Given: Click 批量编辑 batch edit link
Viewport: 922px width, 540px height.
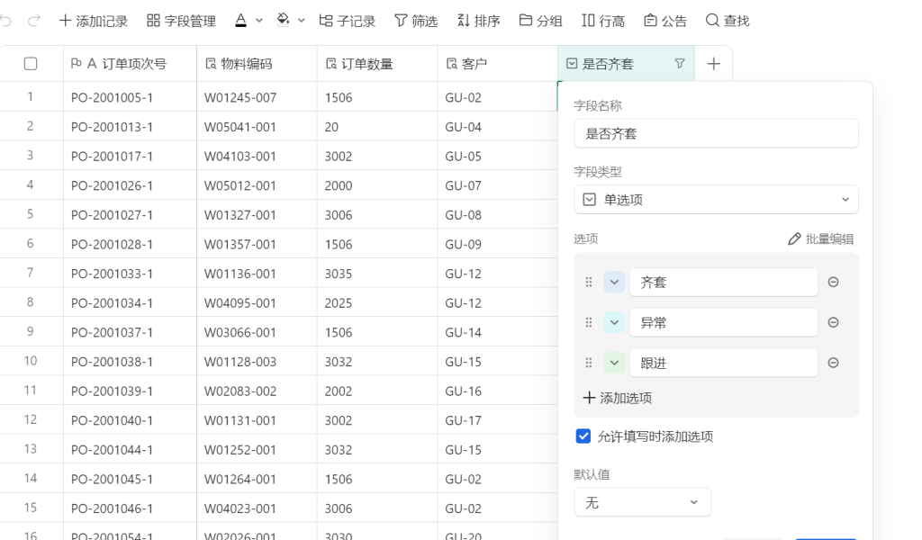Looking at the screenshot, I should [x=821, y=239].
